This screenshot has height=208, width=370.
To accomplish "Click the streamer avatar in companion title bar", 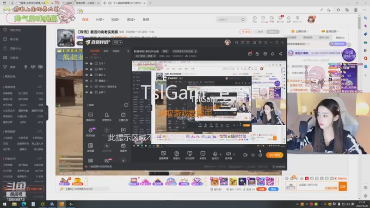I will [228, 43].
